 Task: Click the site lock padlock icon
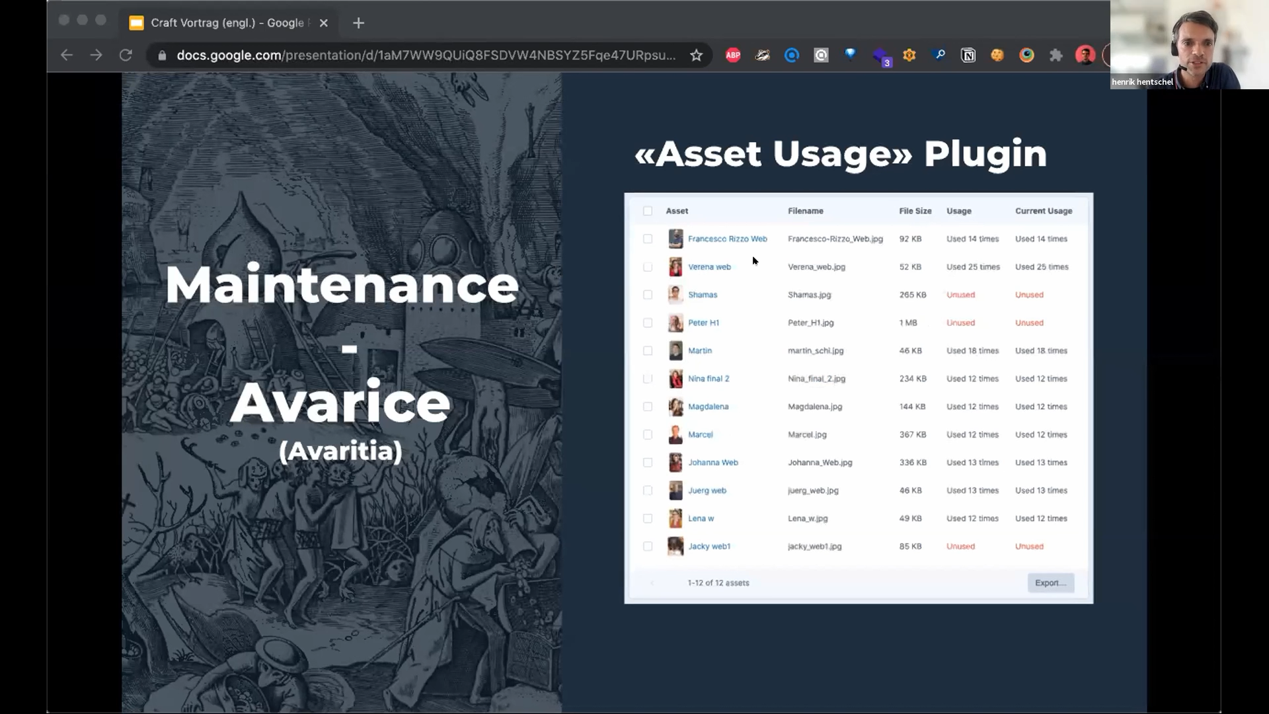pos(162,56)
